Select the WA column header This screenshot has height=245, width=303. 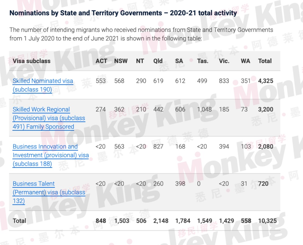click(x=245, y=61)
